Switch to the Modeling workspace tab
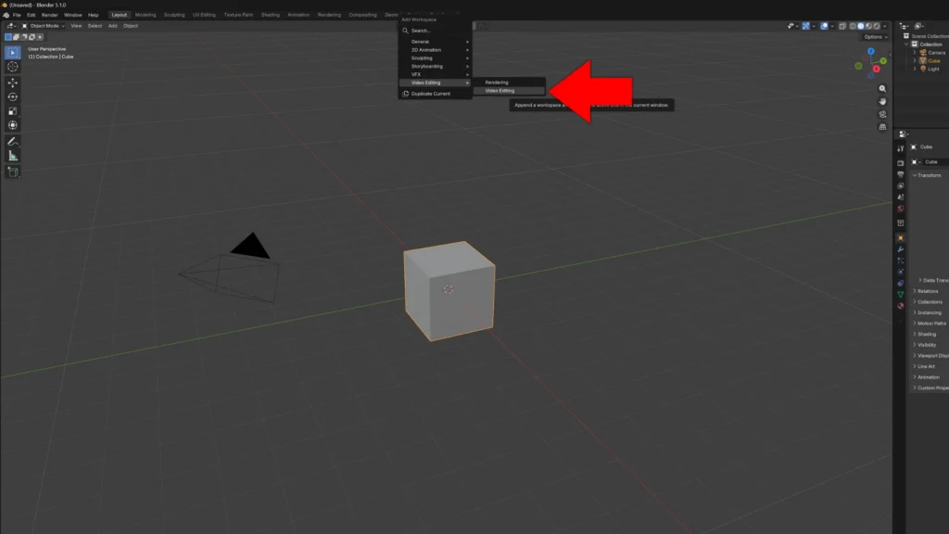The height and width of the screenshot is (534, 949). [x=146, y=15]
